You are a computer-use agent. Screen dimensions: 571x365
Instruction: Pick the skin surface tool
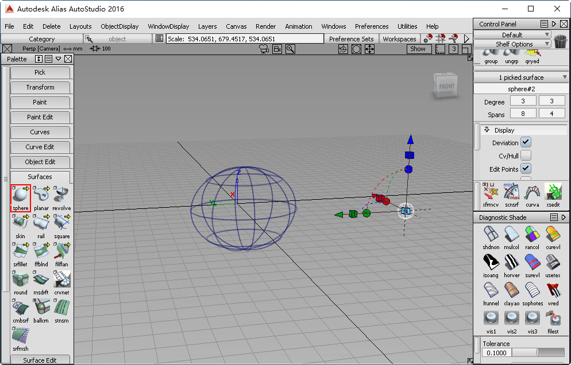[x=21, y=226]
